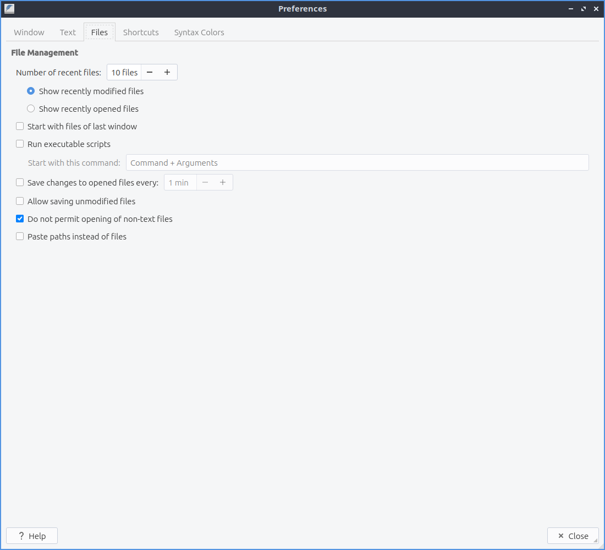The height and width of the screenshot is (550, 605).
Task: Go to the Shortcuts tab
Action: click(x=141, y=32)
